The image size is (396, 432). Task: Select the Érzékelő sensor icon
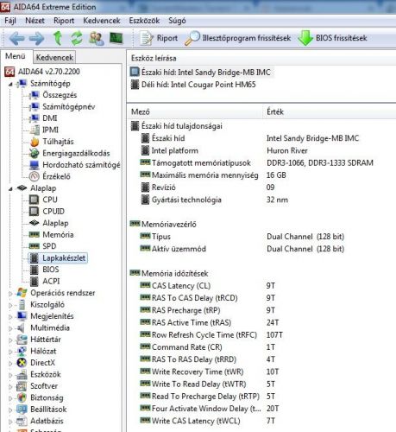(35, 176)
